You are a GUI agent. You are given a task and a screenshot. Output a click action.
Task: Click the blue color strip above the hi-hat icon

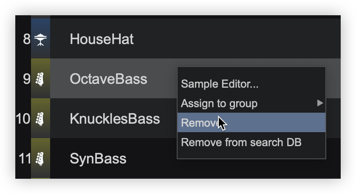[40, 24]
